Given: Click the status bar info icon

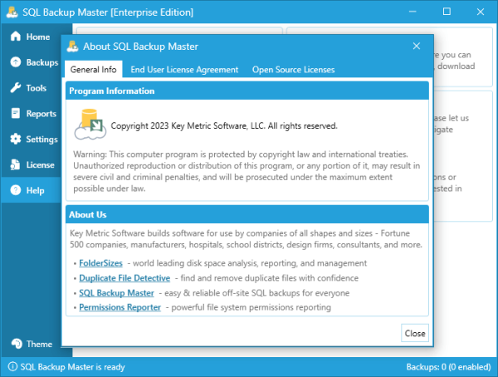Looking at the screenshot, I should pos(12,366).
